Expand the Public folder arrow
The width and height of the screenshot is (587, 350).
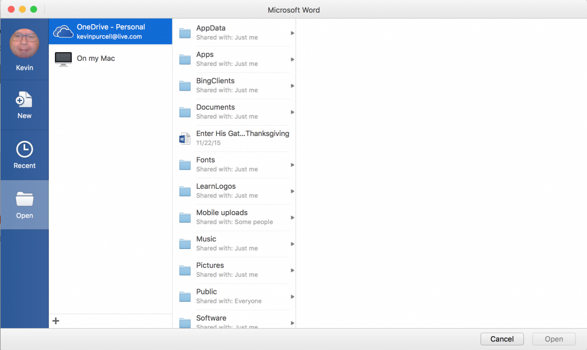pyautogui.click(x=292, y=297)
